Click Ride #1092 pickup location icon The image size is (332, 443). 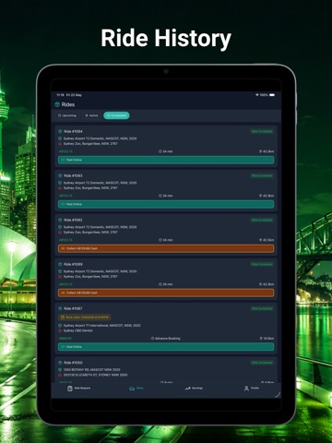(x=60, y=227)
